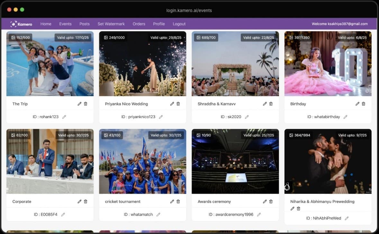
Task: Rename the "cricket tournament" event with the pencil icon
Action: click(172, 201)
